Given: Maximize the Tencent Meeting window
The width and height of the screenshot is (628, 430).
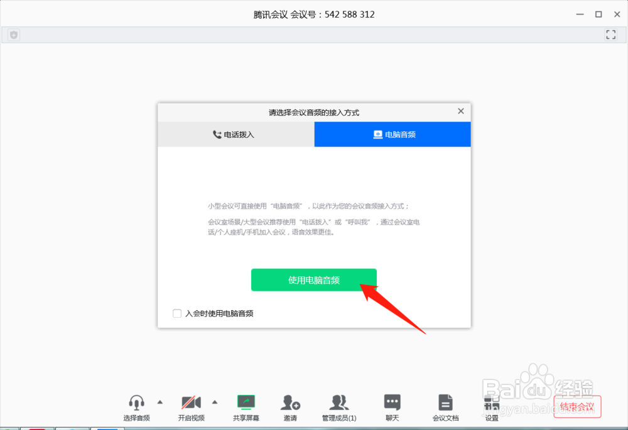Looking at the screenshot, I should coord(598,14).
